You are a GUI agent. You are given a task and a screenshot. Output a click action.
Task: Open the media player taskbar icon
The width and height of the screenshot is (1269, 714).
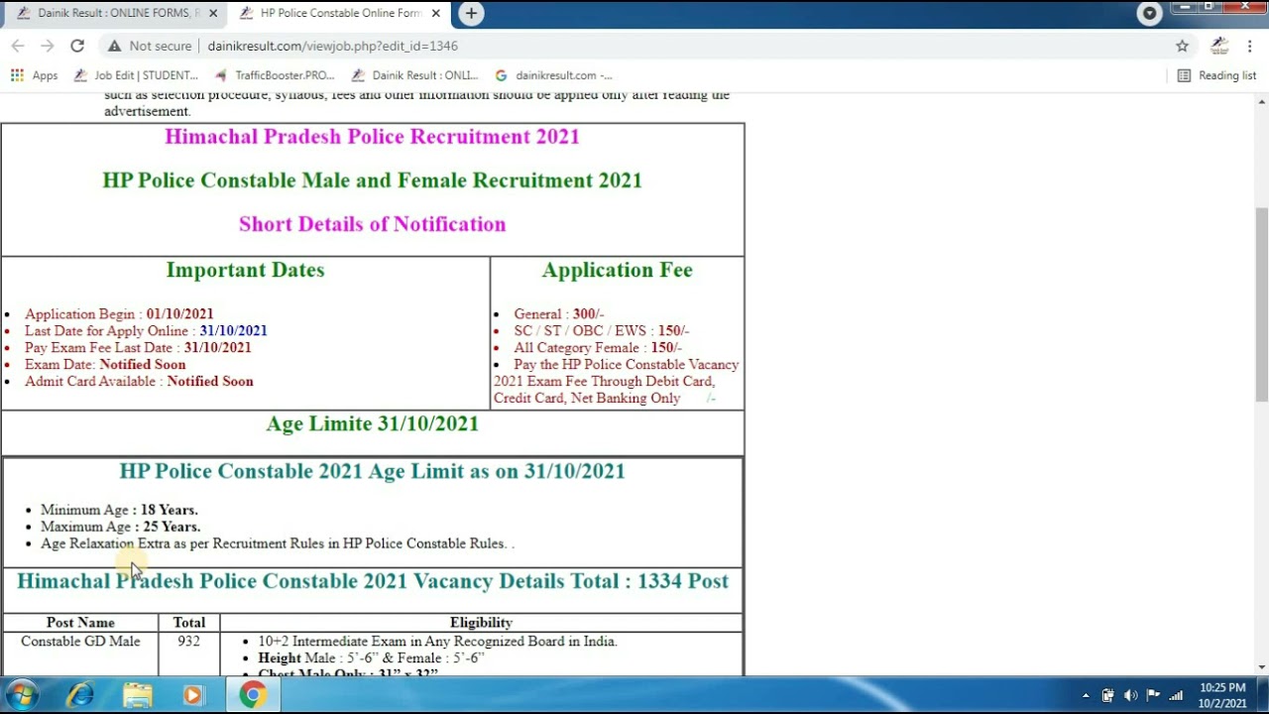pyautogui.click(x=192, y=695)
